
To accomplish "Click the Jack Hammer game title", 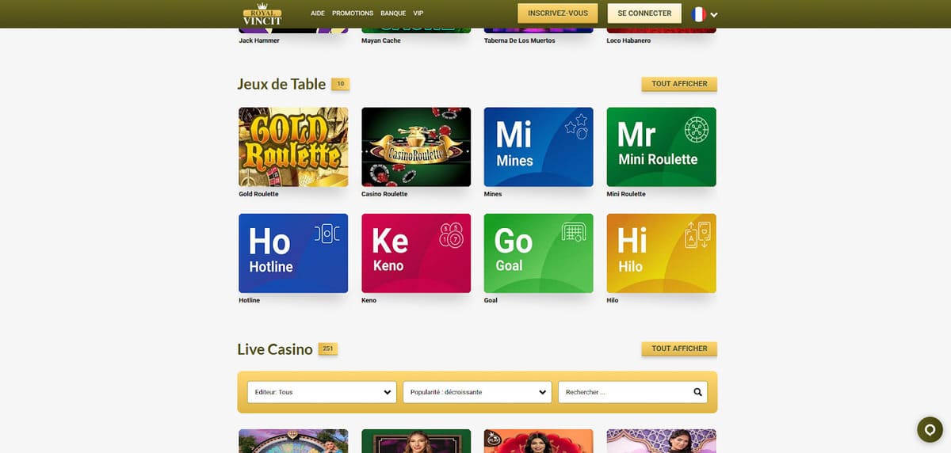I will pos(259,40).
